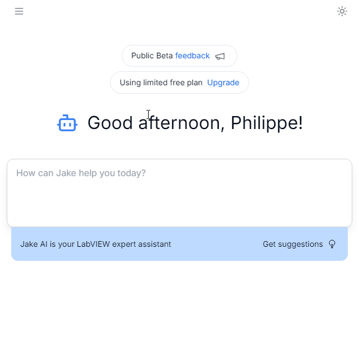The height and width of the screenshot is (359, 359).
Task: Open the hamburger sidebar menu
Action: 19,11
